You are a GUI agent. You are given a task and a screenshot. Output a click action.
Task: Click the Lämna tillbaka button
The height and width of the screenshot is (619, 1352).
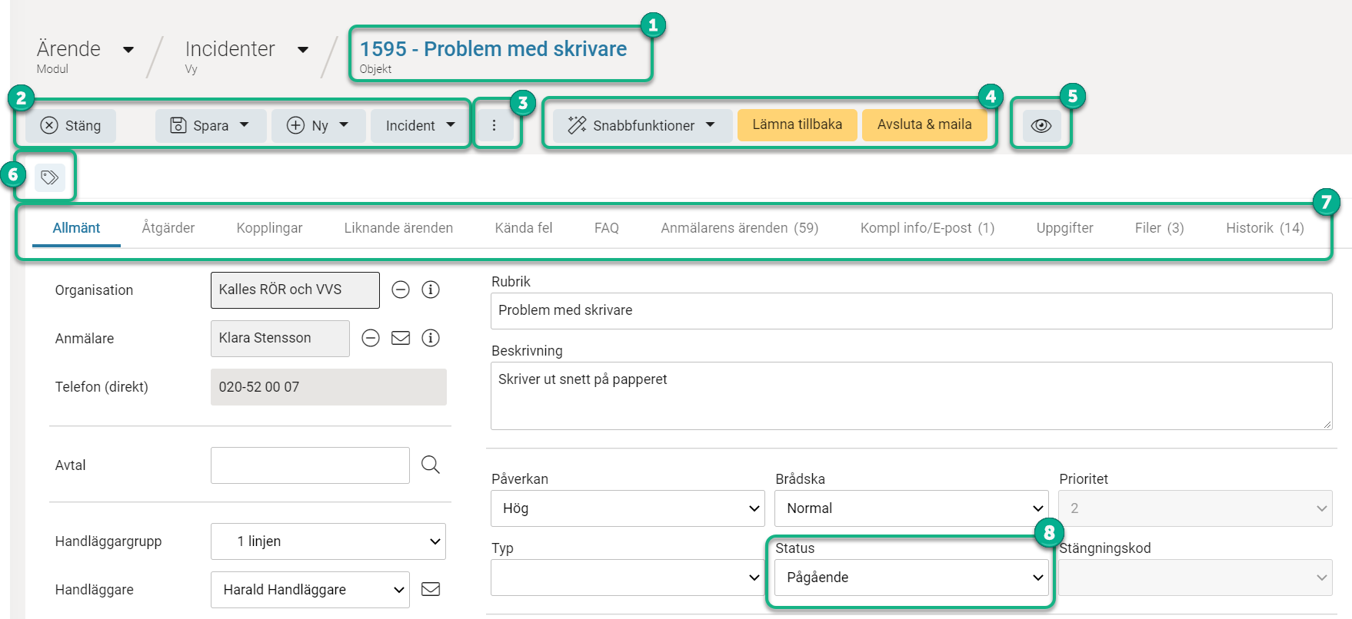pyautogui.click(x=797, y=125)
